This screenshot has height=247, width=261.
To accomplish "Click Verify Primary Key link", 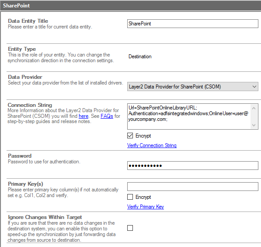I will coord(146,207).
